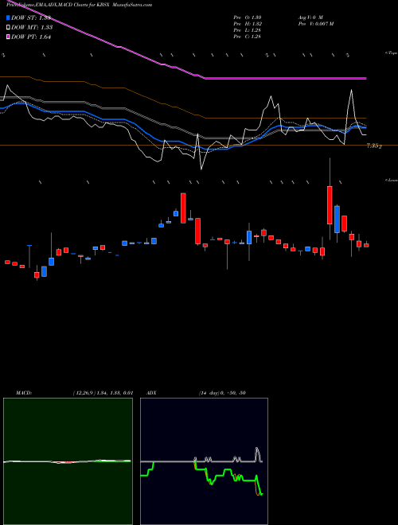Click the 'Pre V: 0.007 M' volume text
This screenshot has height=525, width=398.
coord(315,24)
